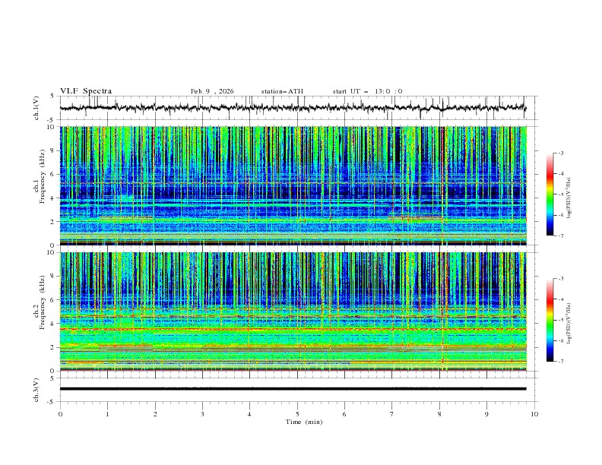602x465 pixels.
Task: Click inside the ch.1 spectrogram panel
Action: 293,185
